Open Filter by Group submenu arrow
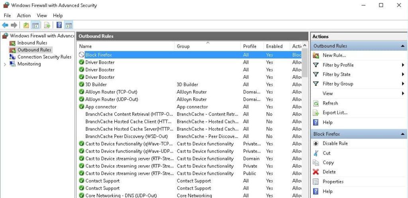 (403, 84)
